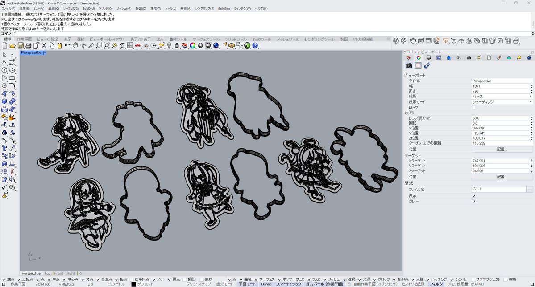
Task: Toggle the 中点 osnap checkbox
Action: (49, 279)
